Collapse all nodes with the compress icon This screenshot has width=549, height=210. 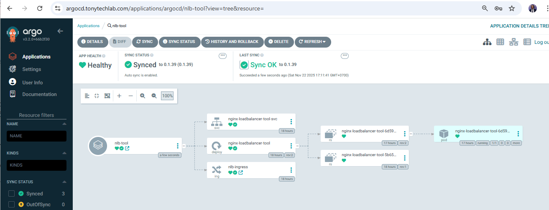[97, 96]
